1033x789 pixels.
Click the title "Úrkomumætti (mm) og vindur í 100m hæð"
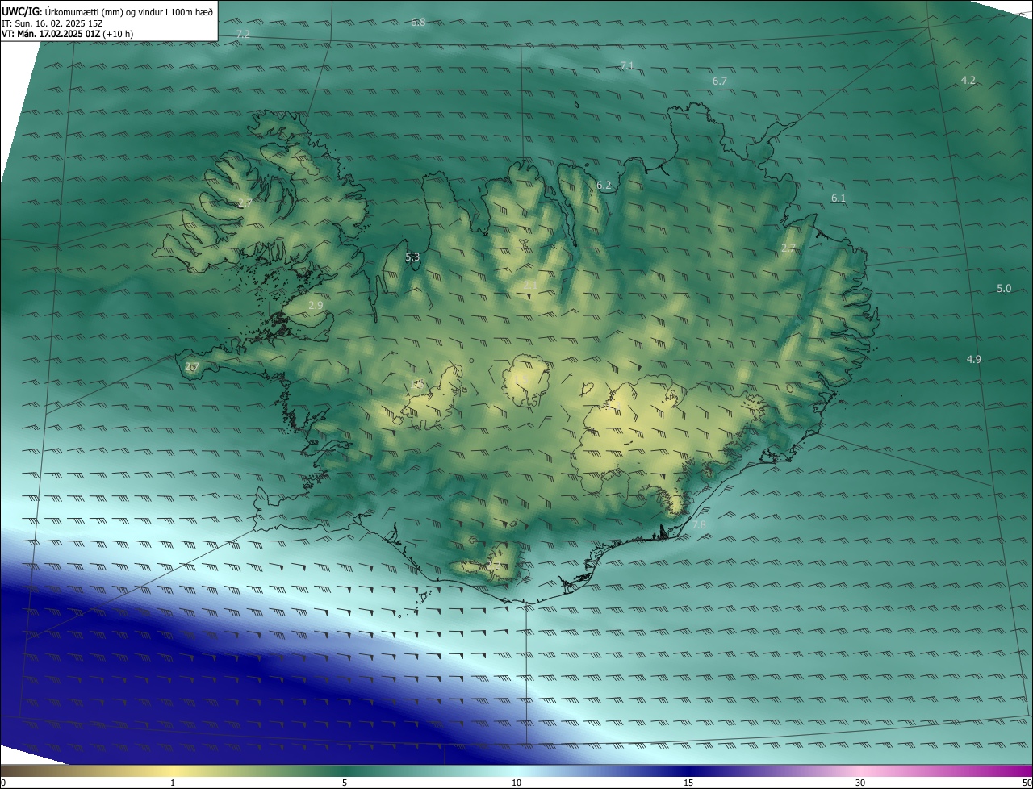pyautogui.click(x=128, y=12)
